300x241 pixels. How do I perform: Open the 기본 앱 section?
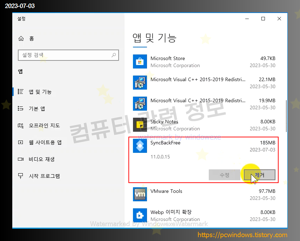point(37,109)
